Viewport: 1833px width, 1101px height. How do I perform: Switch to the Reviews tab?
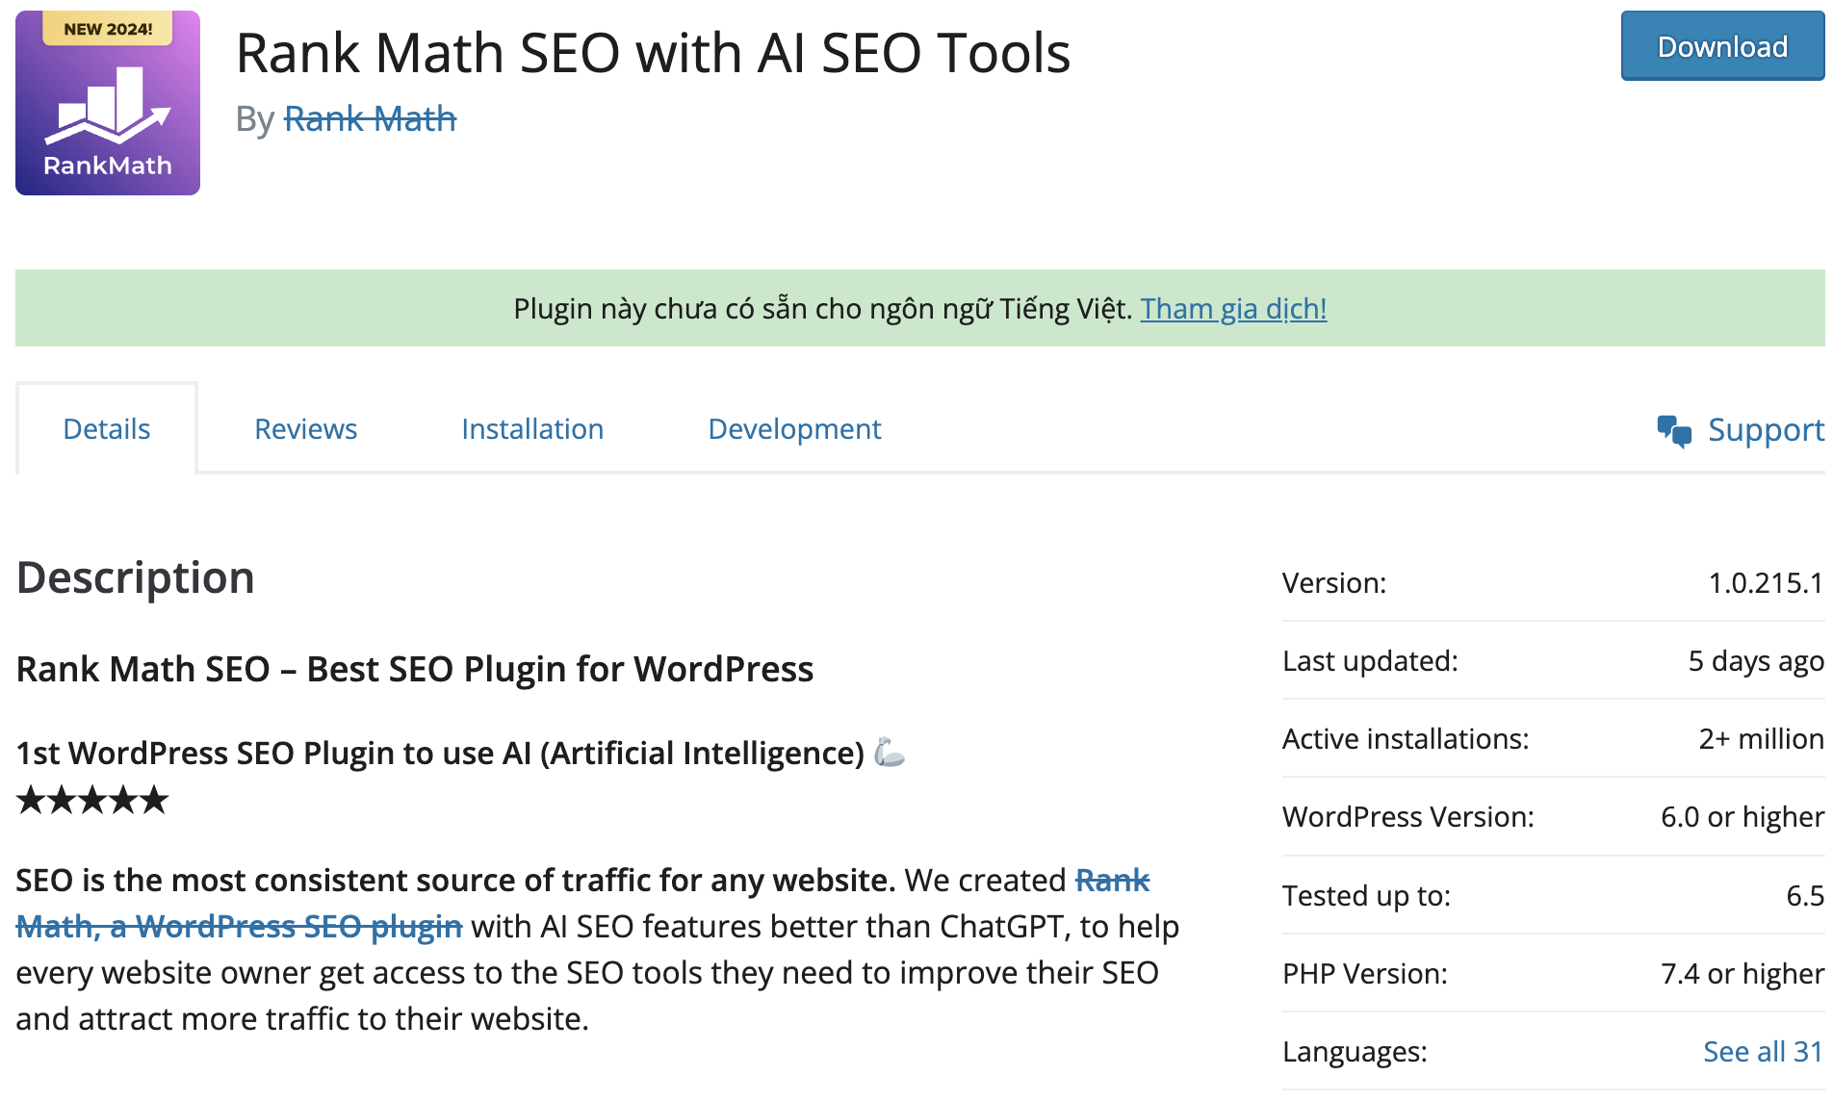pyautogui.click(x=305, y=429)
